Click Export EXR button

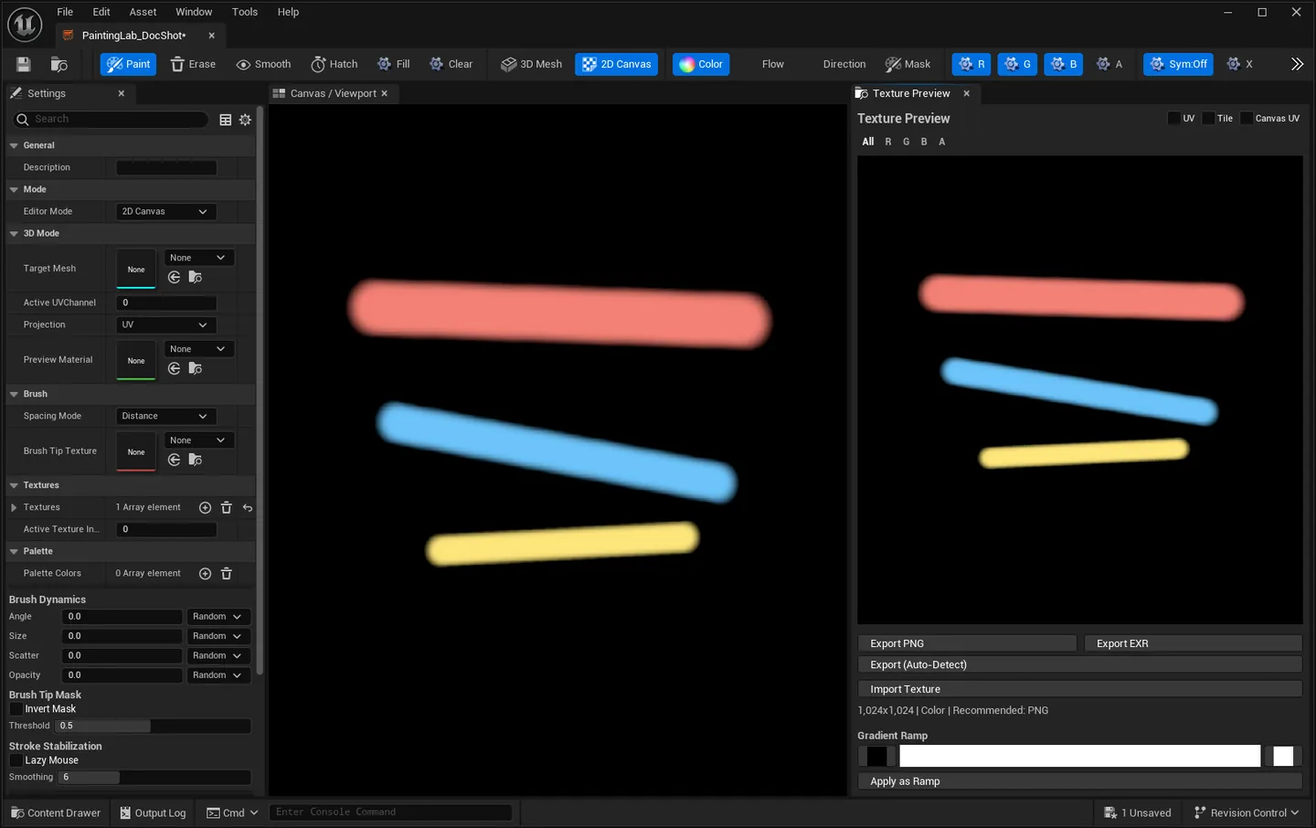[x=1193, y=643]
